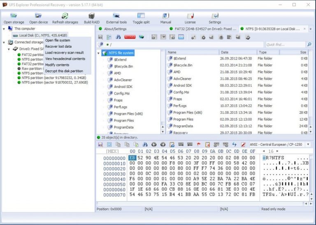
Task: Click the Quick find input field
Action: (286, 44)
